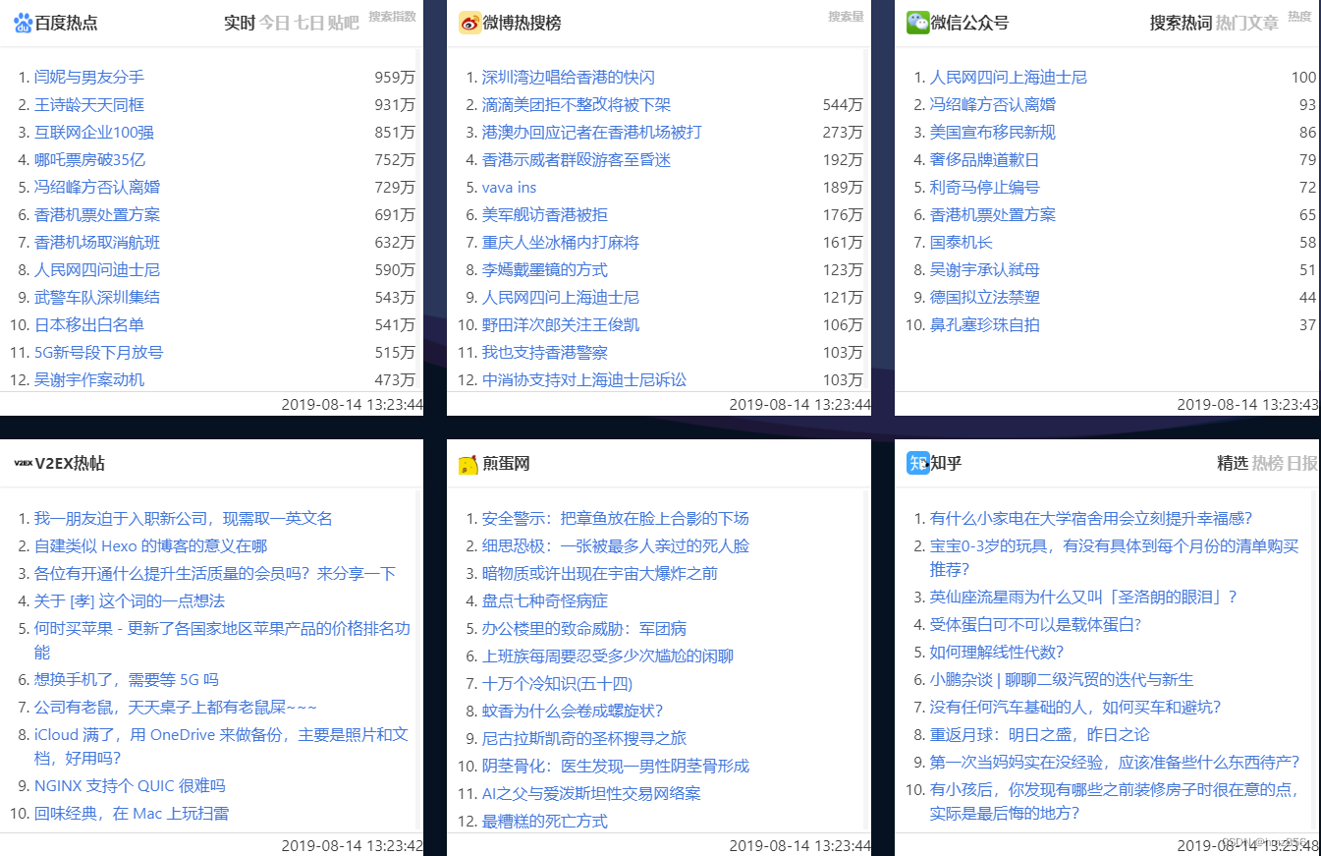The height and width of the screenshot is (856, 1321).
Task: Select 热榜 tab in Zhihu panel
Action: (x=1268, y=463)
